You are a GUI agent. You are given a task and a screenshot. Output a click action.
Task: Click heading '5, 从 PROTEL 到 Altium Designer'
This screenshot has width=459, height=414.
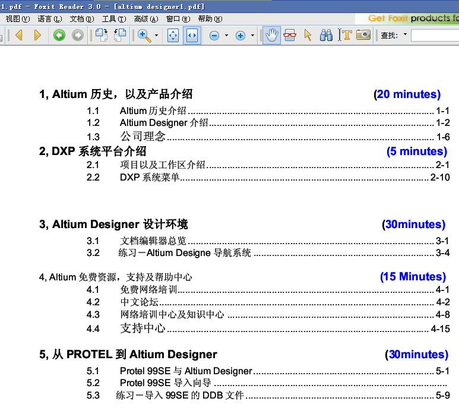pyautogui.click(x=128, y=354)
